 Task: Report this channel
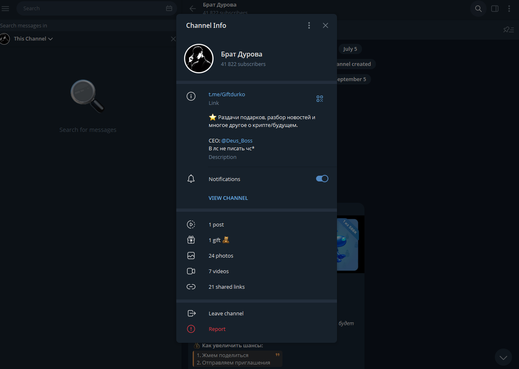coord(217,329)
